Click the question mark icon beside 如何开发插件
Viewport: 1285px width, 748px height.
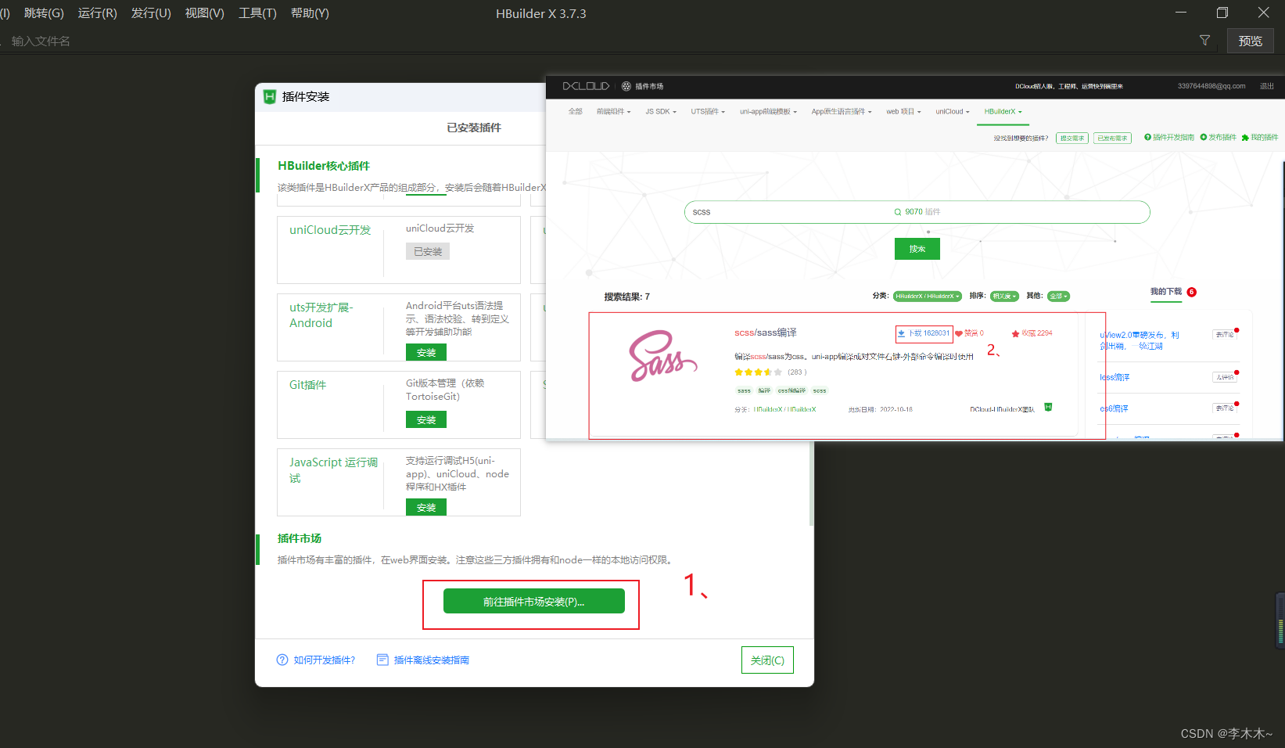pos(282,660)
